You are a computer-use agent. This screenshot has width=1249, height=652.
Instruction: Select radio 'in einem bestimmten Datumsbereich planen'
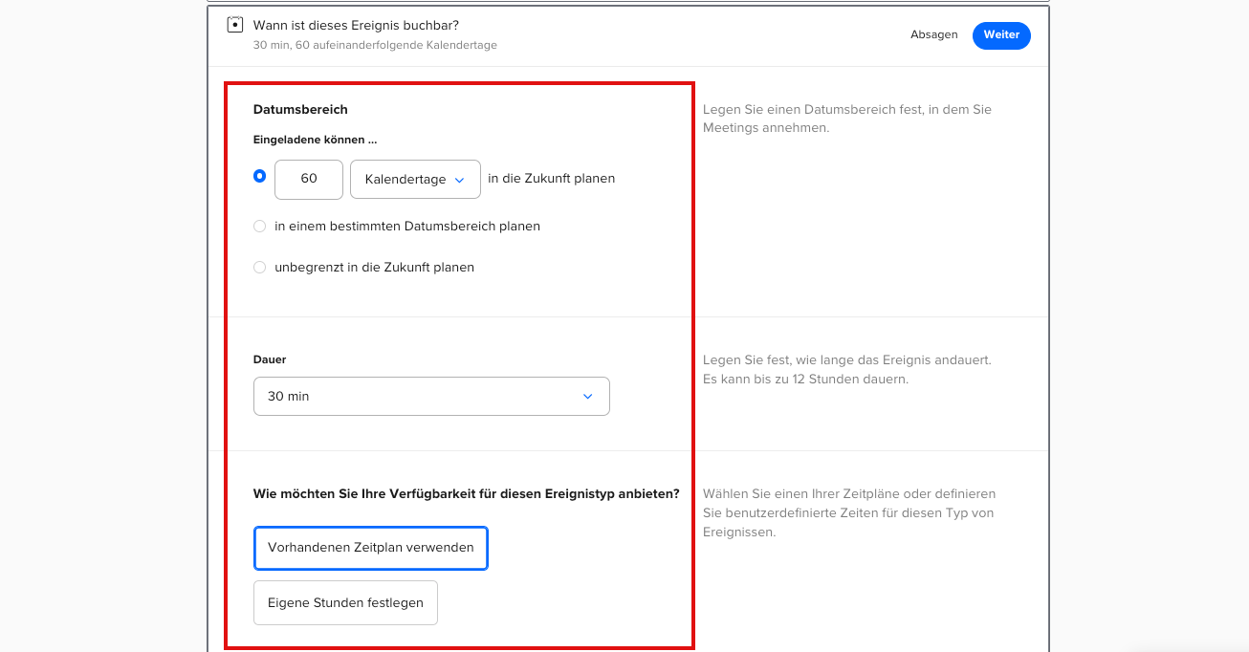click(259, 227)
